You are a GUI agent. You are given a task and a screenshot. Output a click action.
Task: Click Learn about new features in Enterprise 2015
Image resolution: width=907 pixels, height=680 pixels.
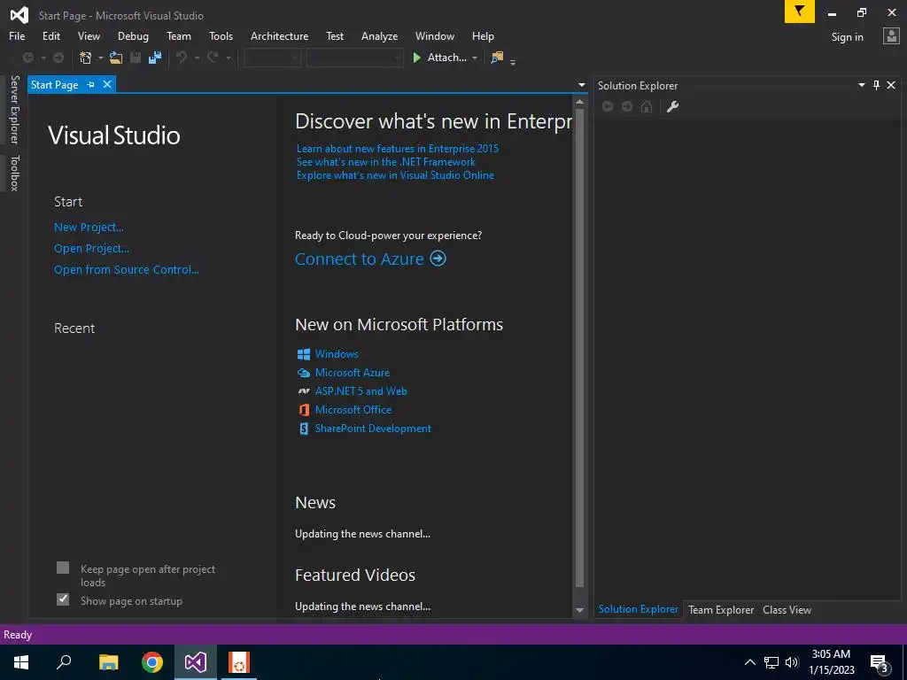398,149
